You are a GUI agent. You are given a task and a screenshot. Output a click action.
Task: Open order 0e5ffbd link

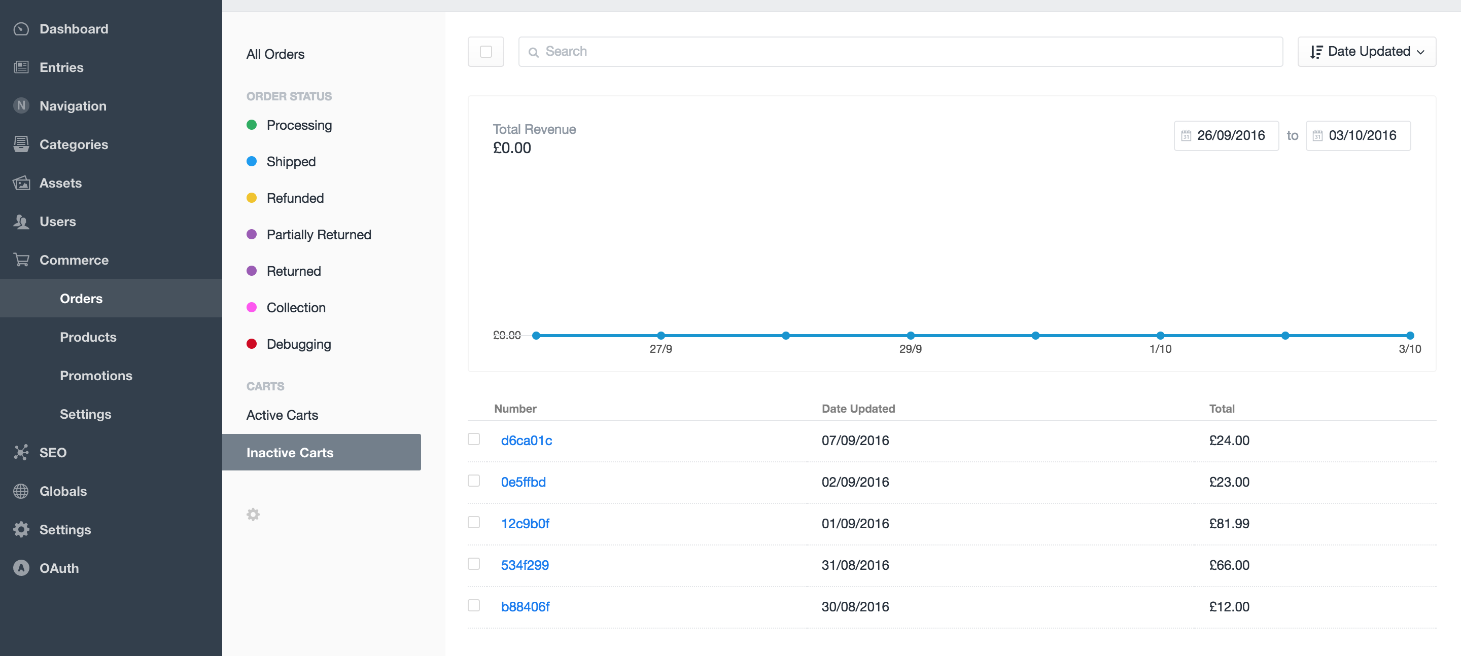coord(523,482)
